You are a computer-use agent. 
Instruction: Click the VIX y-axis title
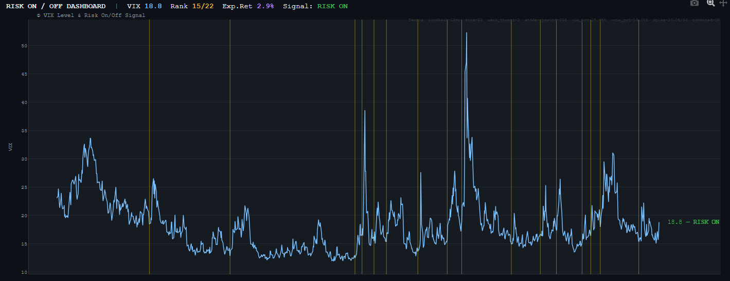click(11, 147)
